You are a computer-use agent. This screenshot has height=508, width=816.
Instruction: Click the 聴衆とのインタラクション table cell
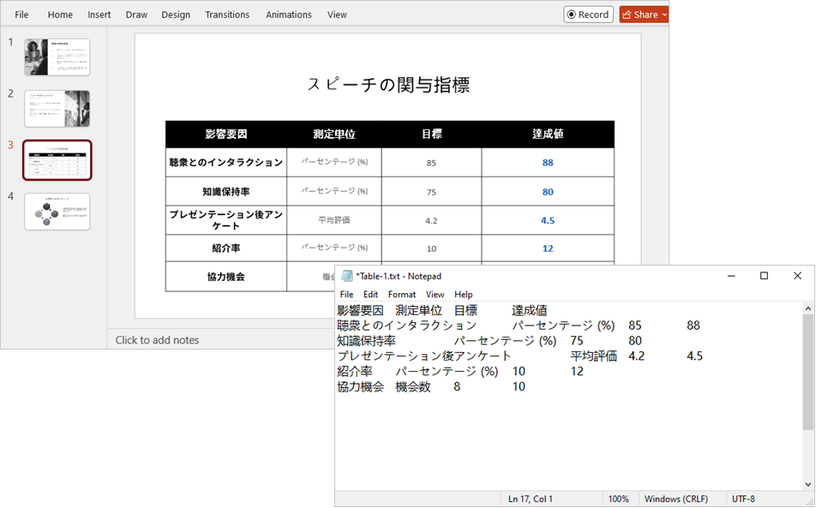(226, 162)
